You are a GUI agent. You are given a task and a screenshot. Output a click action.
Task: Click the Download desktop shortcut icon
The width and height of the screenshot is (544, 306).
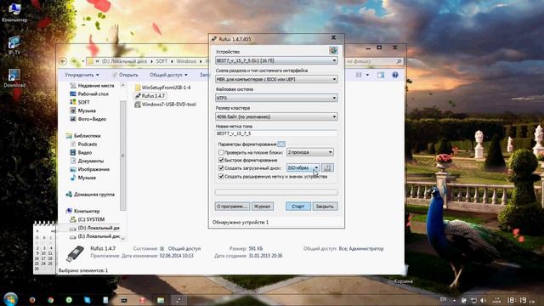pyautogui.click(x=14, y=78)
